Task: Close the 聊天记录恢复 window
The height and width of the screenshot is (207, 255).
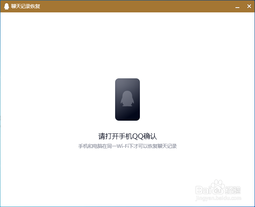Action: click(x=249, y=6)
